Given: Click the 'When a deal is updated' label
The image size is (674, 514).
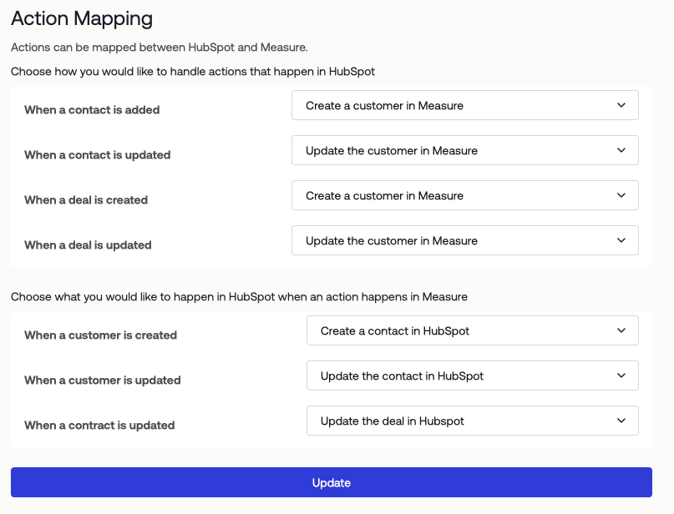Looking at the screenshot, I should (x=88, y=245).
